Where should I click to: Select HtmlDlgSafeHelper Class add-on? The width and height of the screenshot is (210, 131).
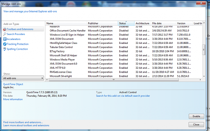point(124,43)
